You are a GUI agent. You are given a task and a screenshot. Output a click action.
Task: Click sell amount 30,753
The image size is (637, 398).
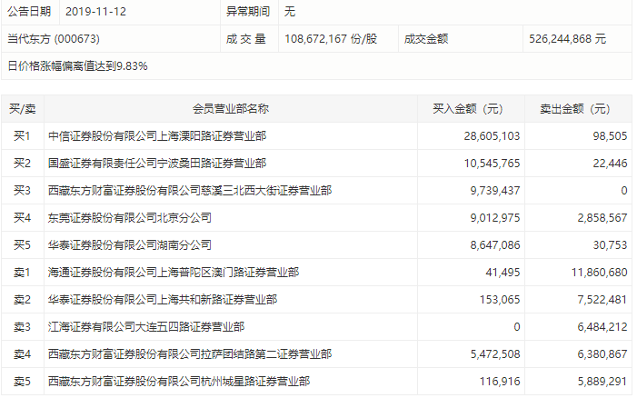[x=610, y=245]
